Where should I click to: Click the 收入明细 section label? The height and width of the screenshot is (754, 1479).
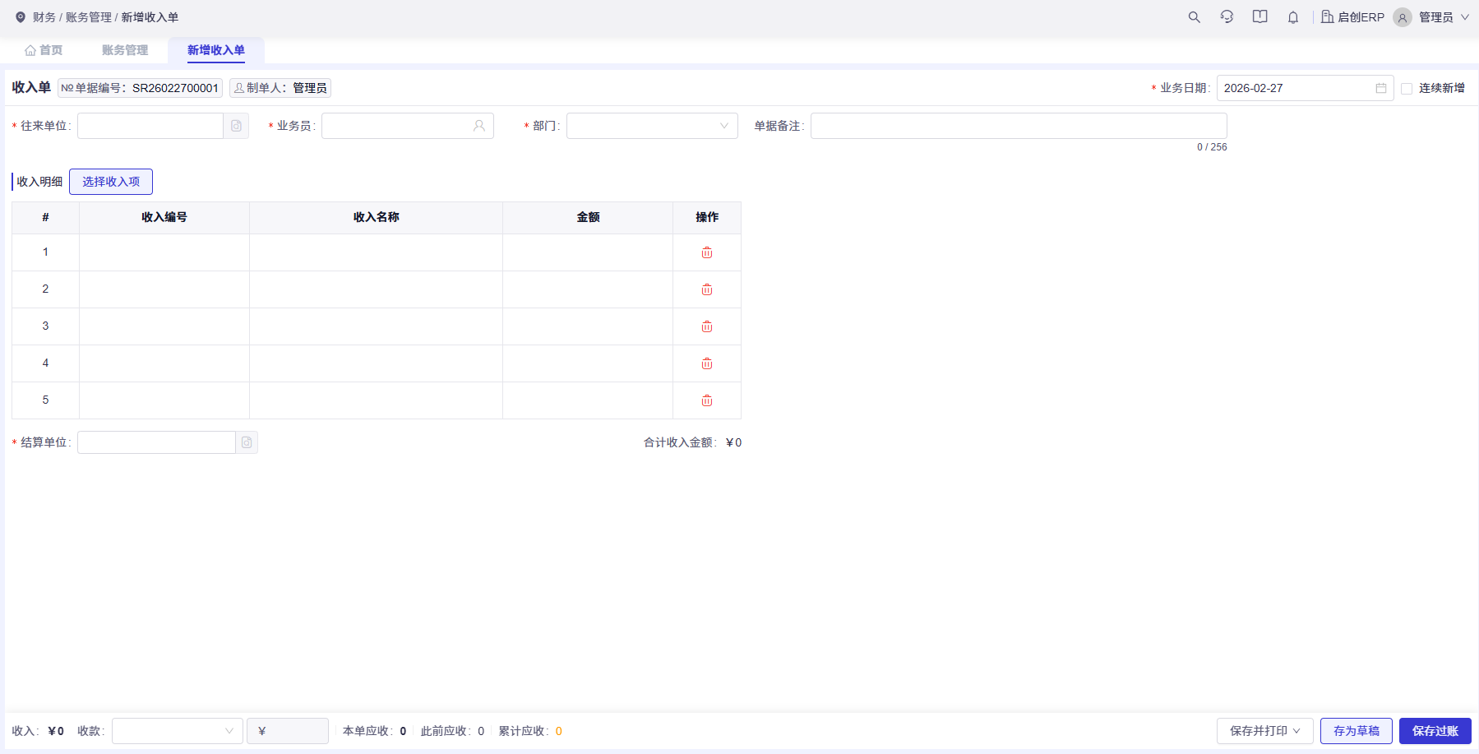pyautogui.click(x=39, y=182)
